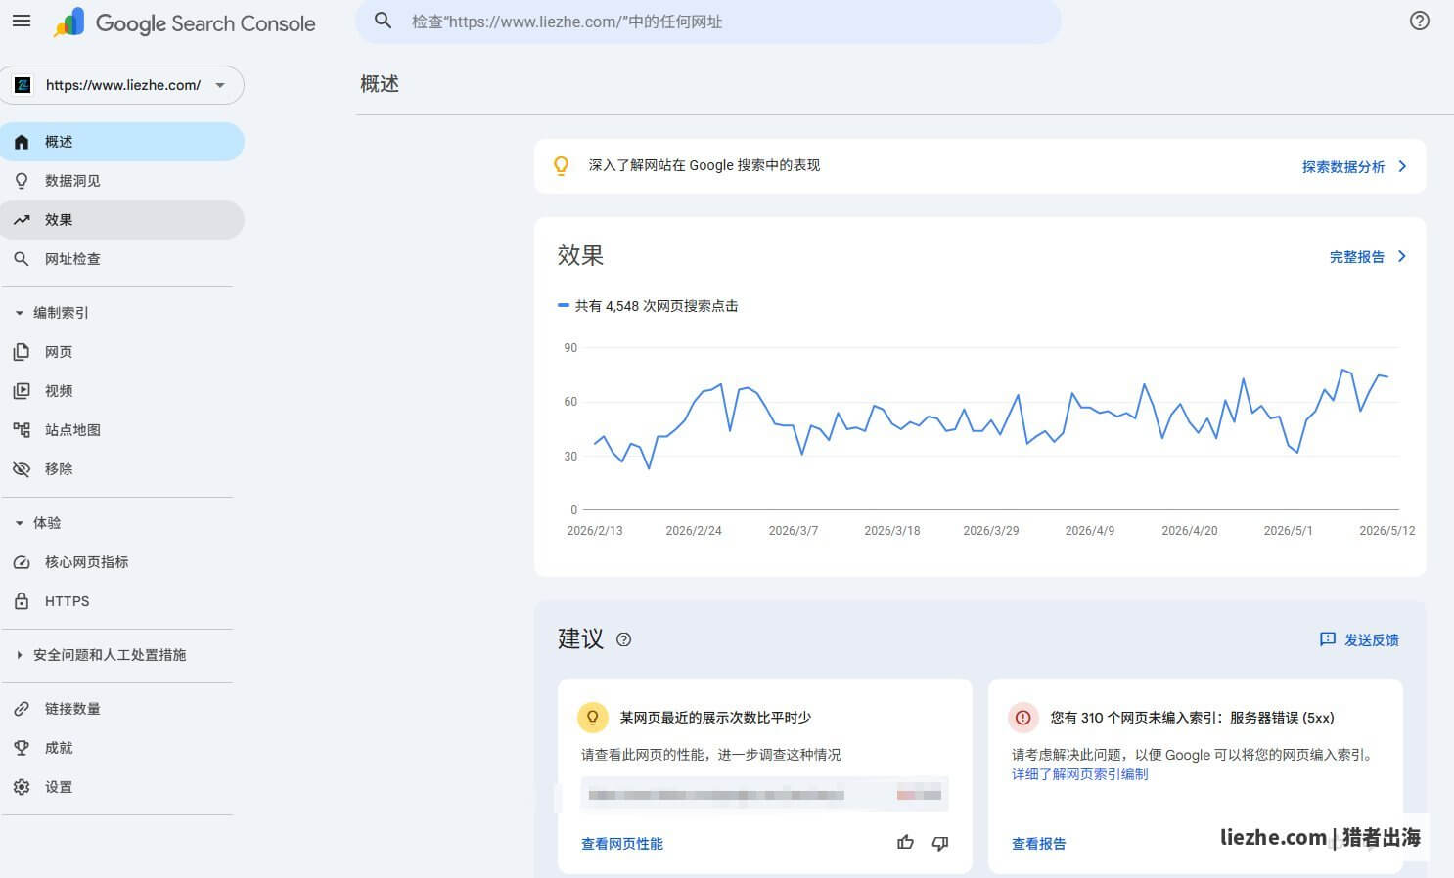Click the speedometer icon beside 核心网页指标
Viewport: 1454px width, 878px height.
(22, 562)
